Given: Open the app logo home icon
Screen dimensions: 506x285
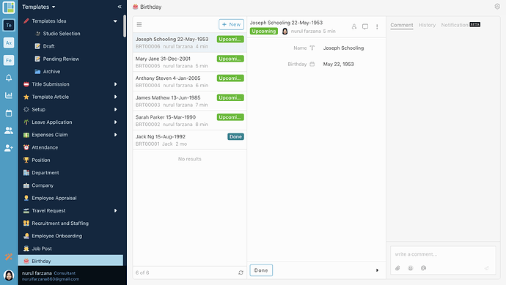Looking at the screenshot, I should click(9, 7).
